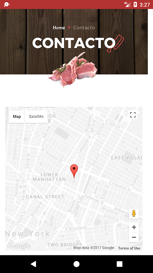The width and height of the screenshot is (153, 273).
Task: Click the Lower Manhattan label on map
Action: click(49, 177)
